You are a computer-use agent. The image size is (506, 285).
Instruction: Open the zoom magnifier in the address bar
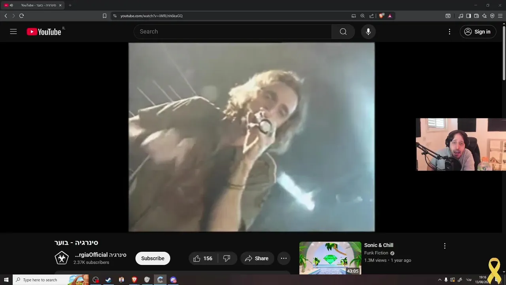coord(363,16)
